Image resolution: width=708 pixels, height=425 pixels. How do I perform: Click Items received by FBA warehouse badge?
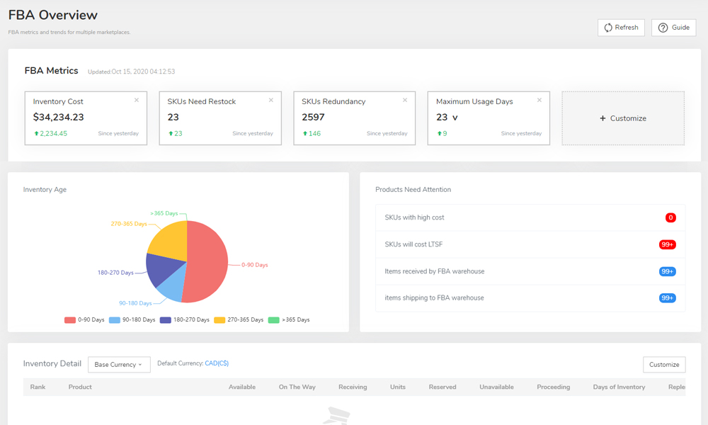coord(667,271)
